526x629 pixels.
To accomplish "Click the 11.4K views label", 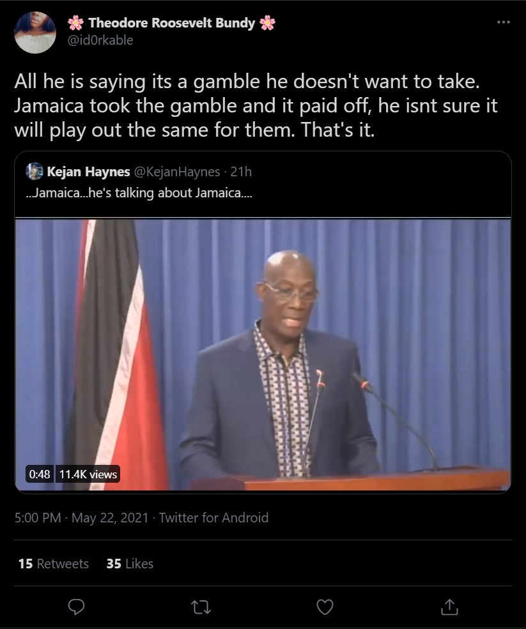I will 88,474.
